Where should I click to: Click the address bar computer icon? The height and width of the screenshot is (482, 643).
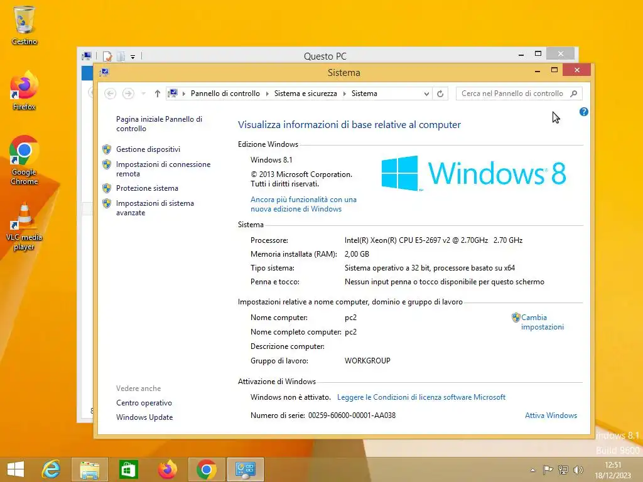coord(173,94)
